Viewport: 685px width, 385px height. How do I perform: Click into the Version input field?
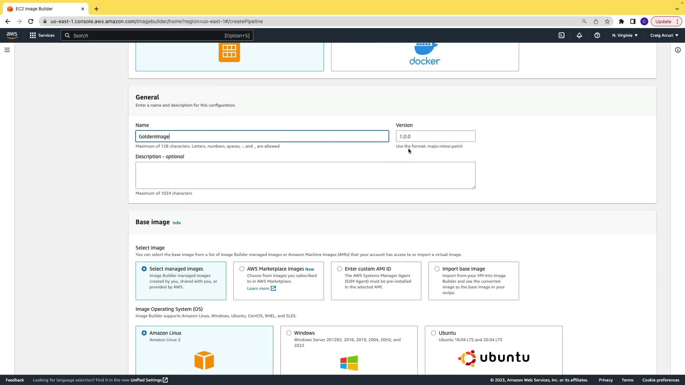(x=435, y=136)
